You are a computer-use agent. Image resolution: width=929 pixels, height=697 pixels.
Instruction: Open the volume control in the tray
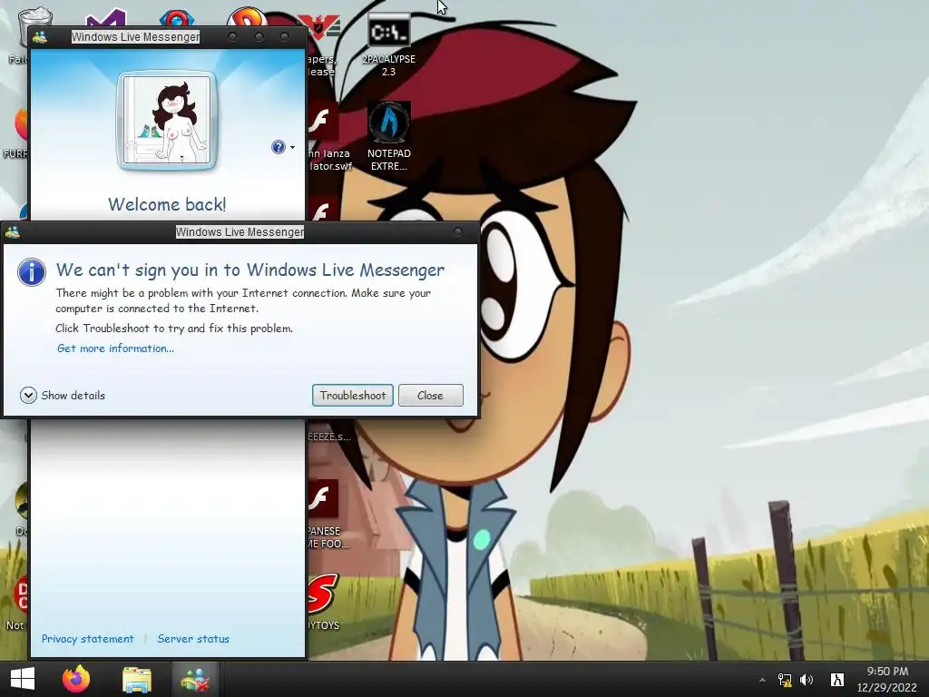[807, 680]
